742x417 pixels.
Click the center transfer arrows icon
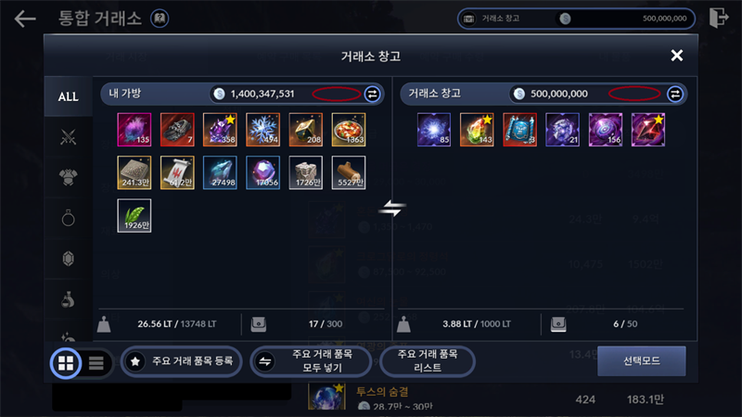(392, 208)
